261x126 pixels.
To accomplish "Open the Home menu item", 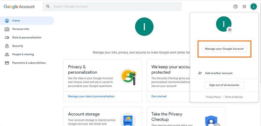I will coord(27,21).
